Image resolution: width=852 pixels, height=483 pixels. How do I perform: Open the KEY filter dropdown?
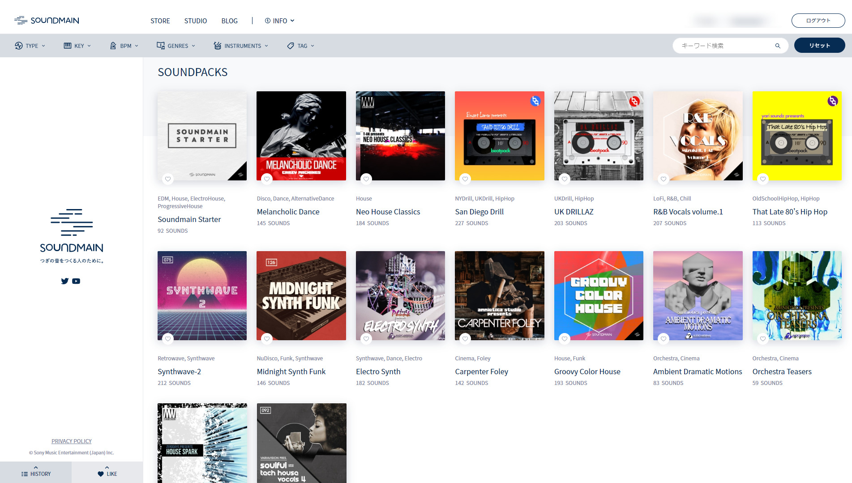click(77, 46)
